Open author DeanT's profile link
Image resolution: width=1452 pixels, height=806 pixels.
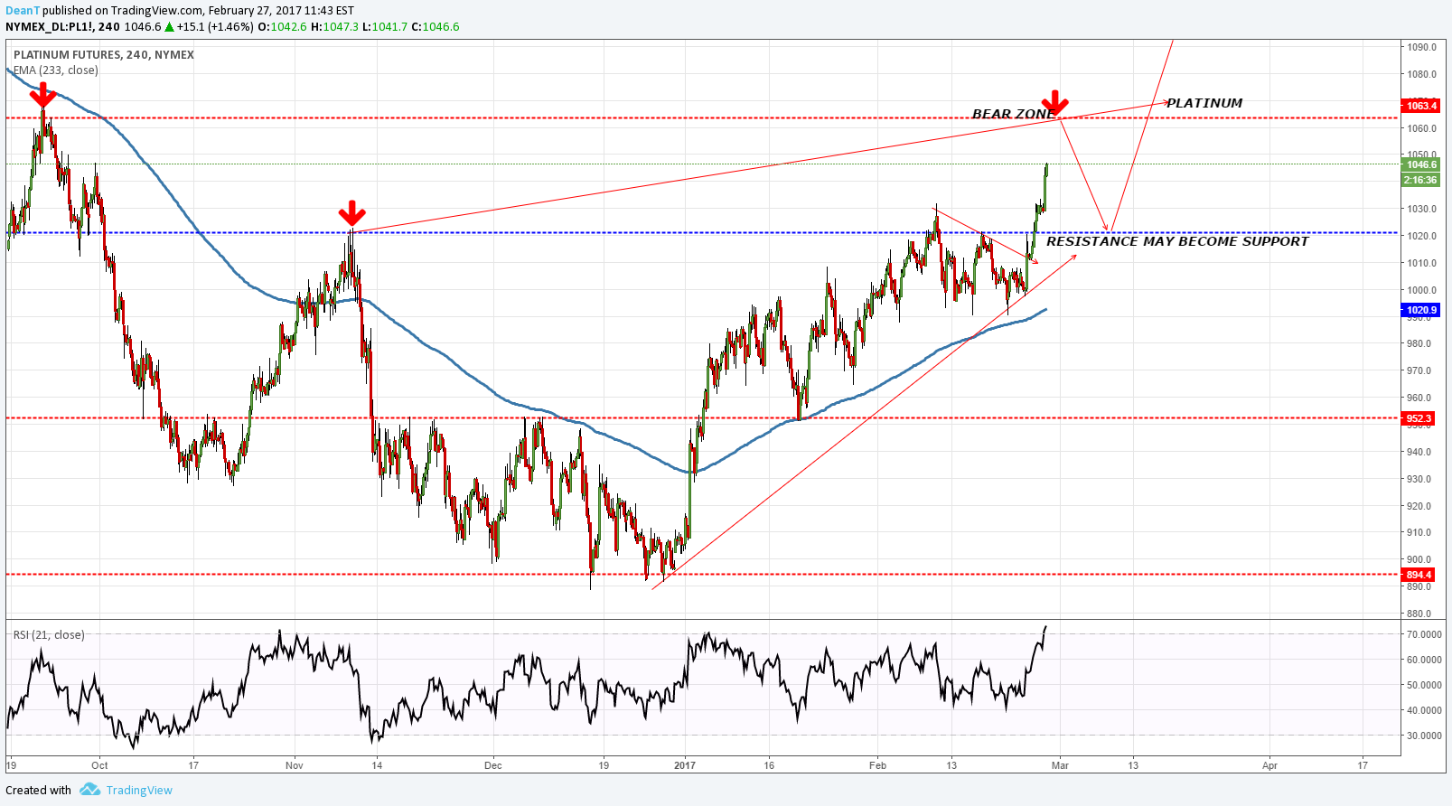click(23, 11)
